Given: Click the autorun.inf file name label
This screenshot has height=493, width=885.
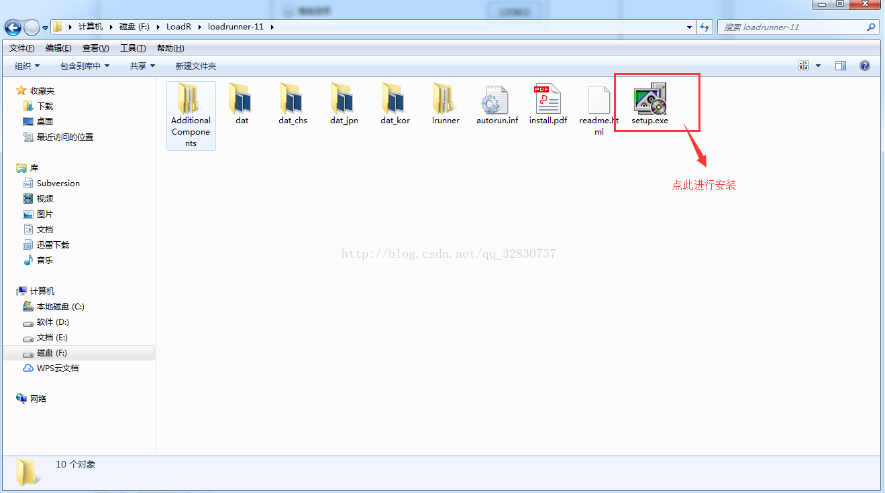Looking at the screenshot, I should [x=497, y=121].
